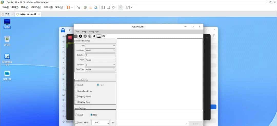Select Hex in Receive Settings
Image resolution: width=277 pixels, height=126 pixels.
100,85
